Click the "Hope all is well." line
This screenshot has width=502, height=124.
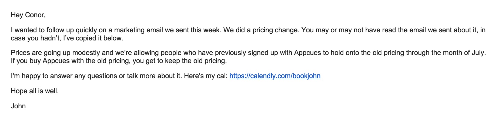(35, 91)
